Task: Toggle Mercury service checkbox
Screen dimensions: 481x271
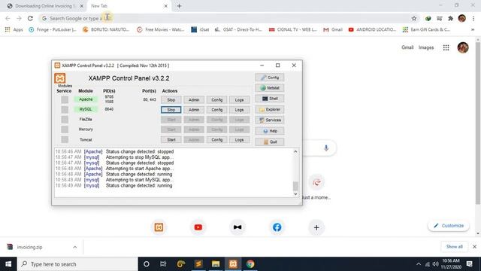Action: (65, 129)
